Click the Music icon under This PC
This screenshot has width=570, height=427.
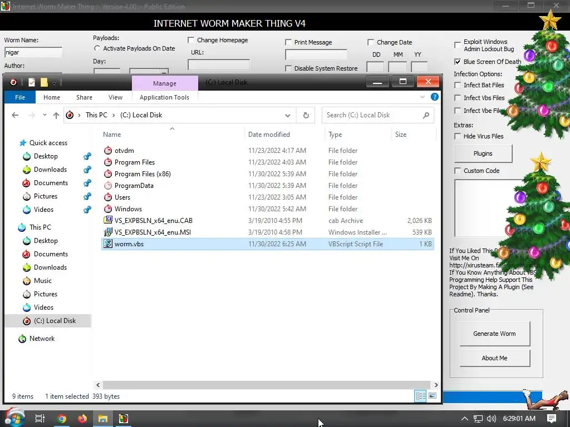[x=27, y=281]
